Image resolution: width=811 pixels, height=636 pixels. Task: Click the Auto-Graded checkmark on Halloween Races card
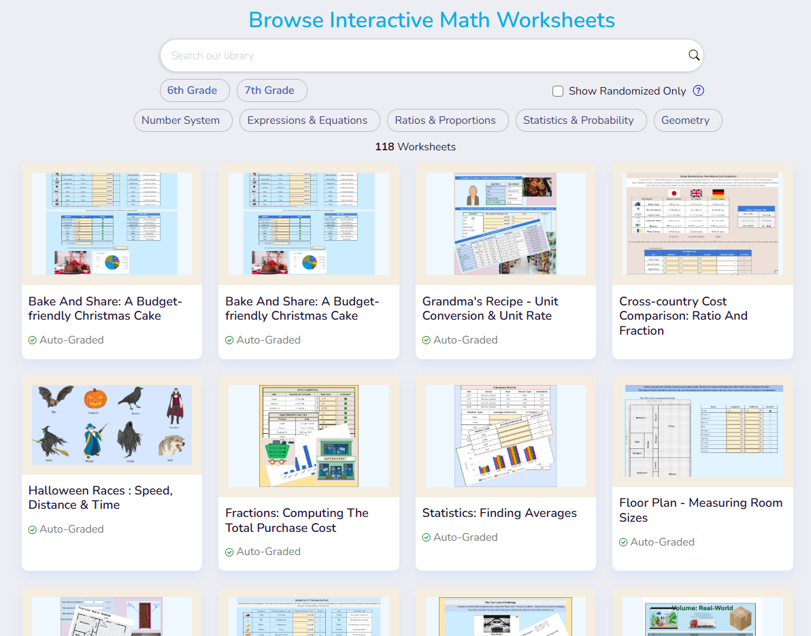(x=32, y=529)
